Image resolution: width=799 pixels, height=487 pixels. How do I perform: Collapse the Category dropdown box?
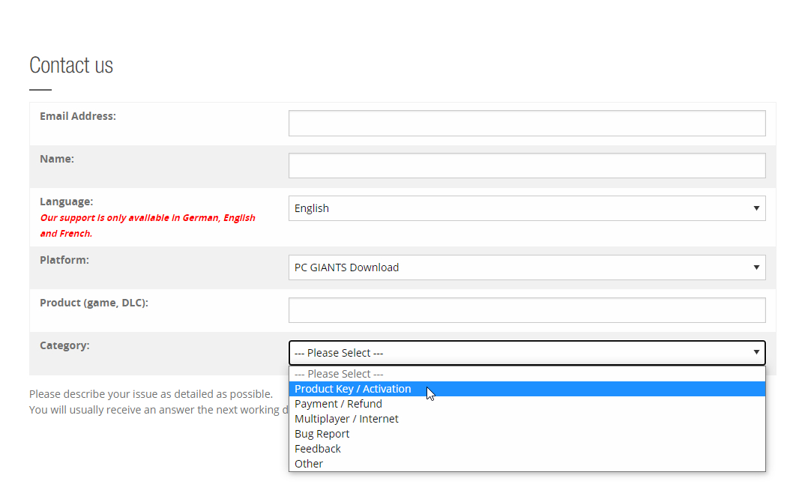pos(527,353)
